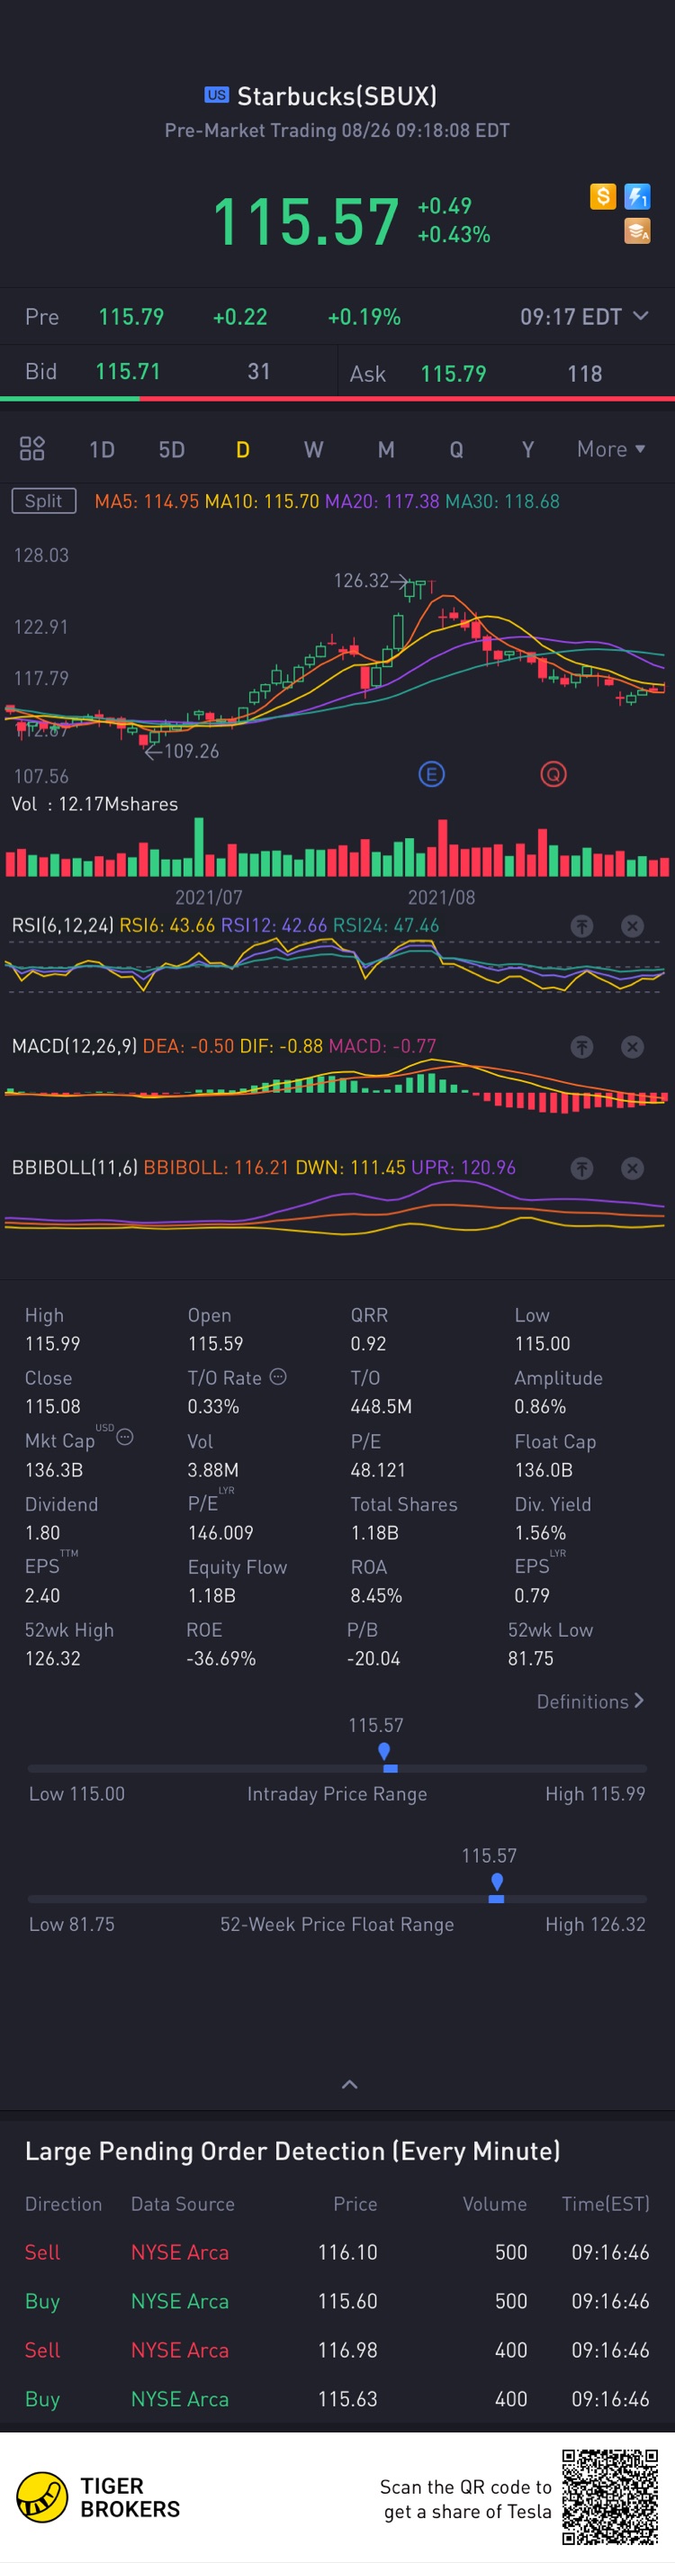Open the More timeframes dropdown
This screenshot has width=675, height=2563.
pos(610,448)
